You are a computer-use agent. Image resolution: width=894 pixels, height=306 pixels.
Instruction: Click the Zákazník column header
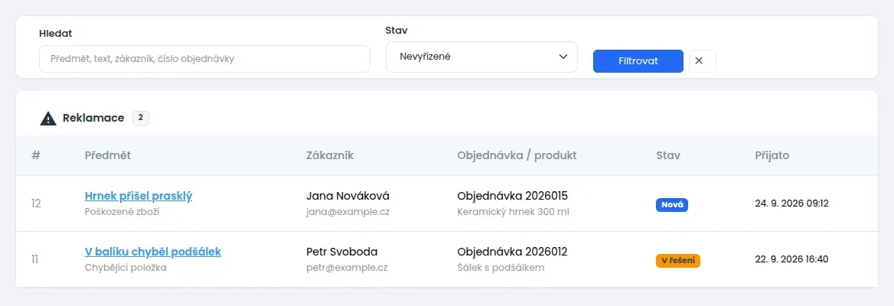330,155
